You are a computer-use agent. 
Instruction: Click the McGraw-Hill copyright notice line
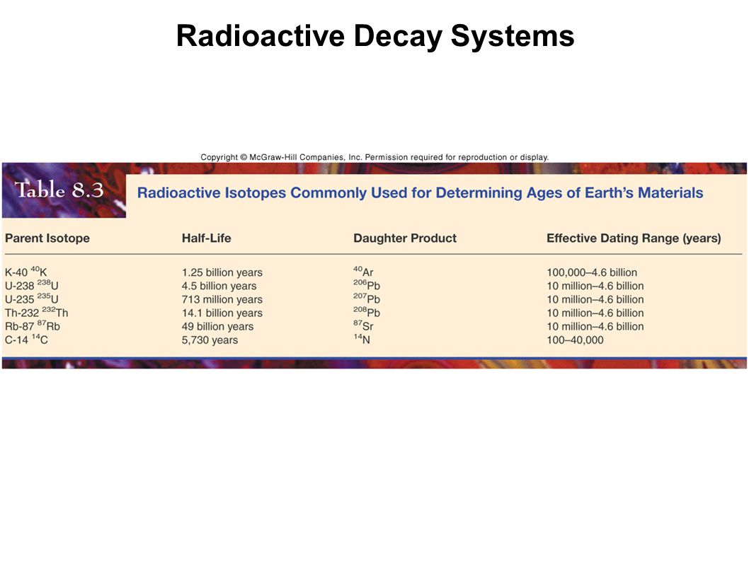374,157
